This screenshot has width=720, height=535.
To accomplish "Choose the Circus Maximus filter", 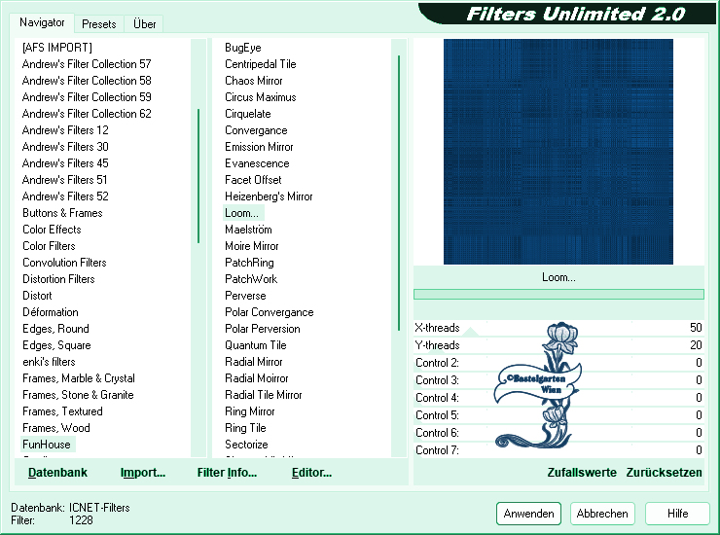I will [x=261, y=97].
